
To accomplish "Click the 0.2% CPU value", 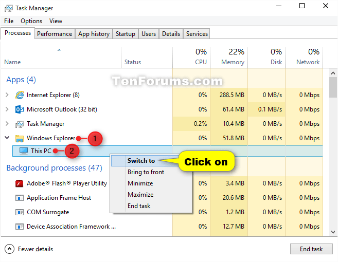I will [200, 124].
